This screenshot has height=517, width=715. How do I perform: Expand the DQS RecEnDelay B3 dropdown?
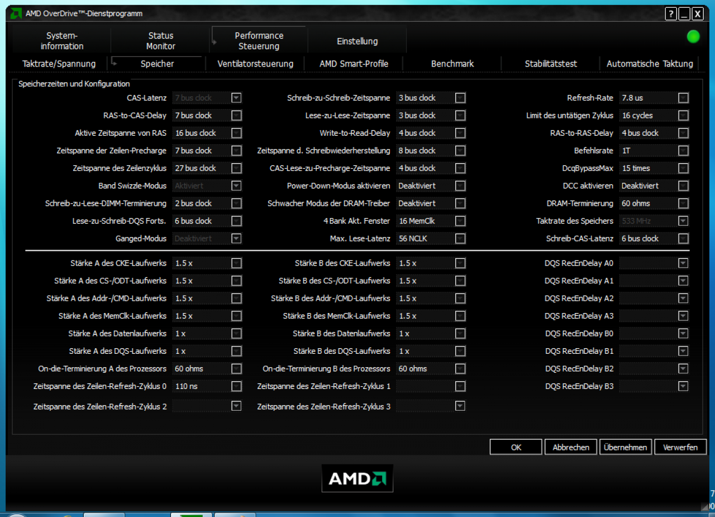pos(683,386)
